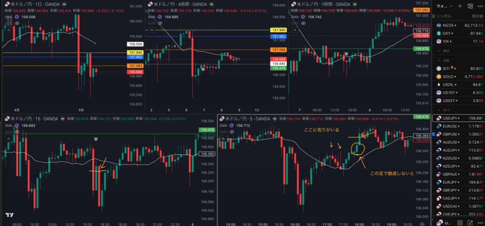Screen dimensions: 485x226
Task: Toggle the hidden SMA eye icon on 1-hour chart
Action: [x=303, y=23]
